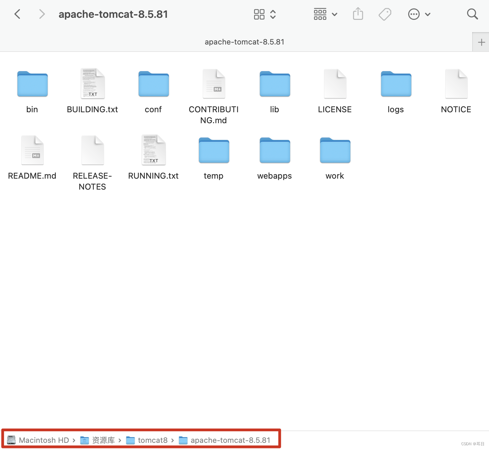The image size is (489, 449).
Task: Click the 'logs' name label
Action: coord(396,110)
